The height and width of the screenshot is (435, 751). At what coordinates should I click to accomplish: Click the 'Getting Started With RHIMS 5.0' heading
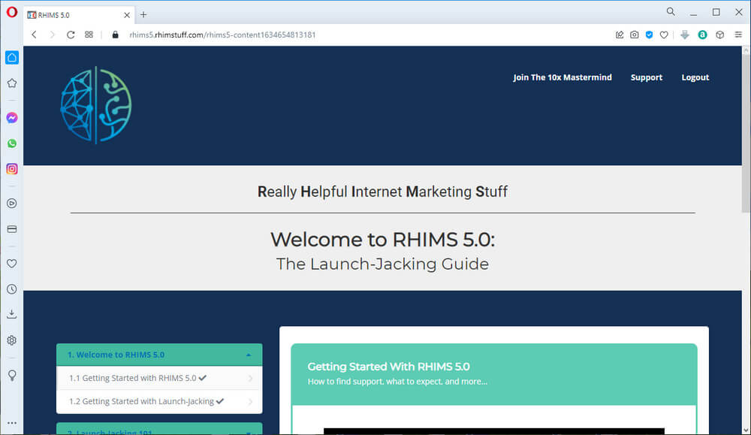point(388,367)
